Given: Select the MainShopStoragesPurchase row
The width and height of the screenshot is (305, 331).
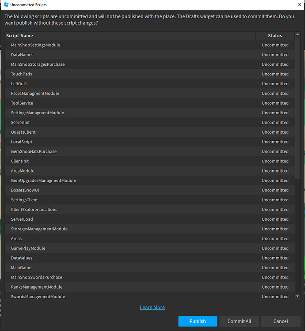Looking at the screenshot, I should coord(150,64).
